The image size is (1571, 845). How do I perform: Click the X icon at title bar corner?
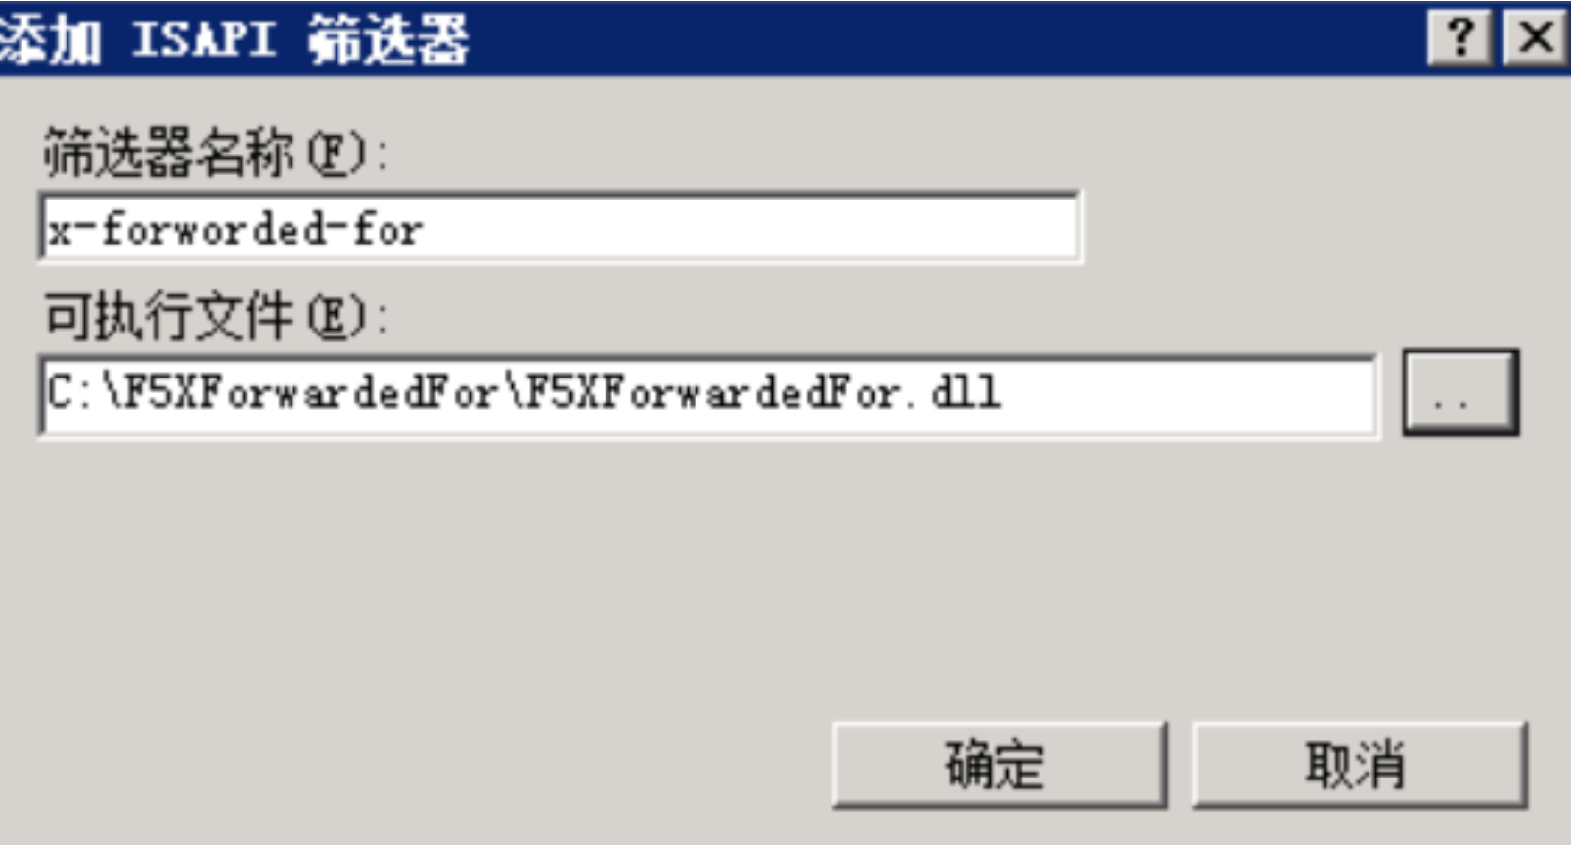pos(1536,37)
